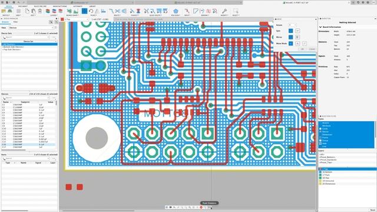The image size is (377, 212).
Task: Select the third Move Mode option
Action: click(x=305, y=44)
